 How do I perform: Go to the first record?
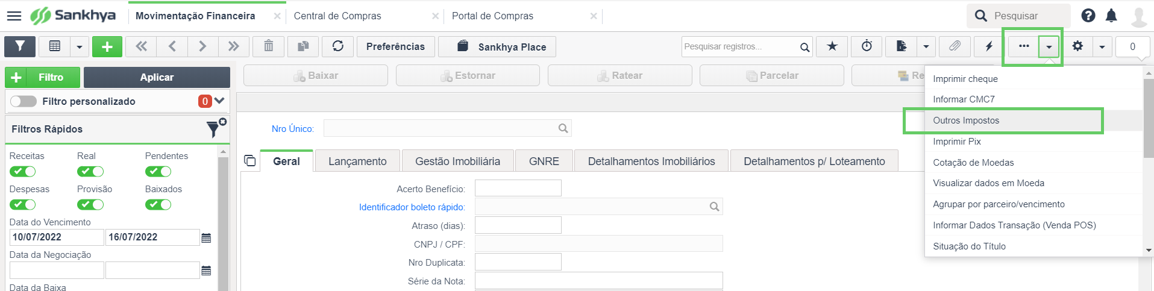141,46
